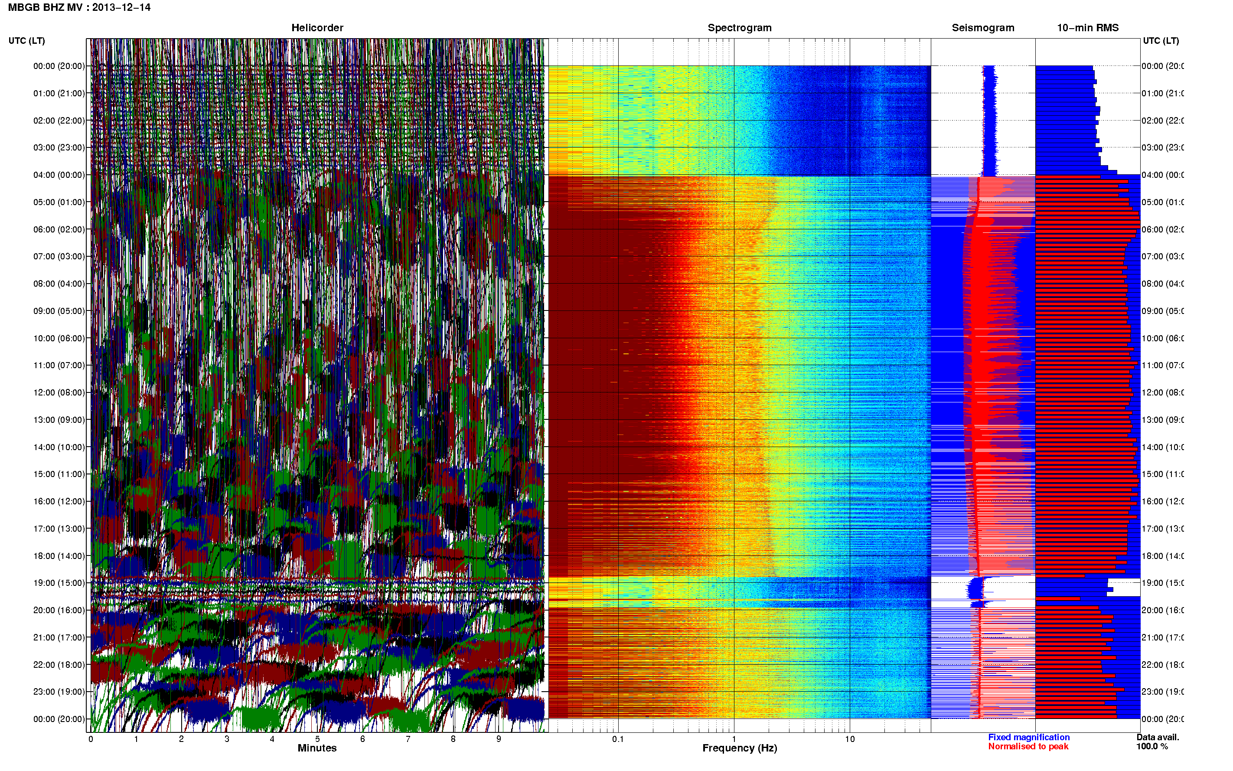The height and width of the screenshot is (771, 1233).
Task: Click minute tick '5' on Helicorder axis
Action: [317, 739]
